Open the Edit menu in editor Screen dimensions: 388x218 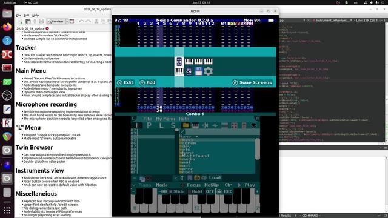[x=27, y=15]
